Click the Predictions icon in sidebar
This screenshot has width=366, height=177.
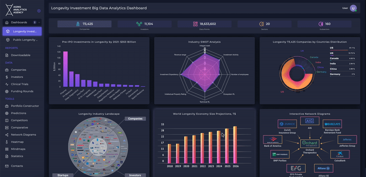coord(6,113)
